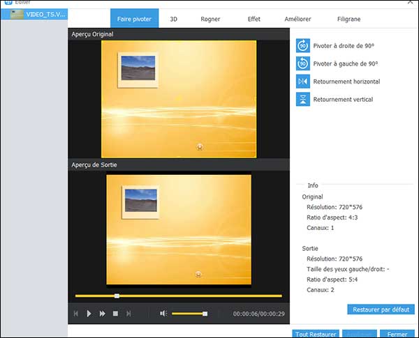Click the rotate left 90° icon
The width and height of the screenshot is (419, 338).
[302, 63]
